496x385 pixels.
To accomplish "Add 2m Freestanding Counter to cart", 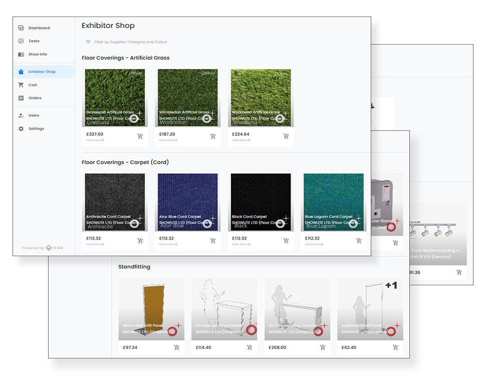I will [322, 347].
